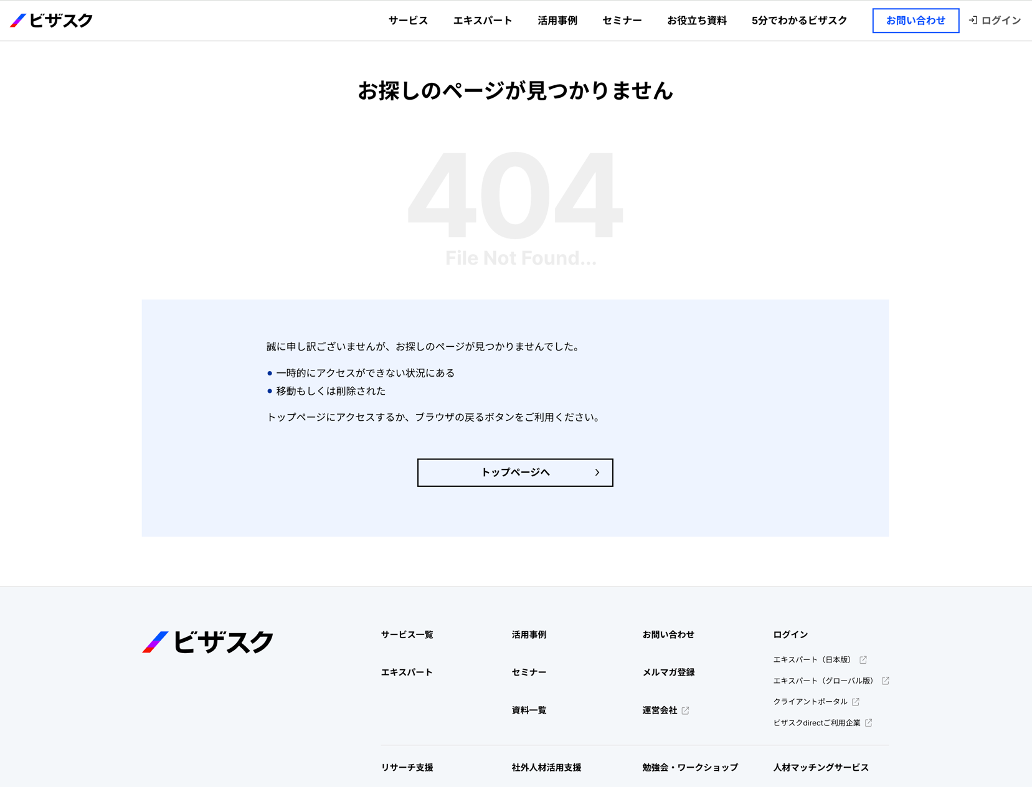The image size is (1032, 787).
Task: Select 活用事例 in the top navigation
Action: pyautogui.click(x=557, y=21)
